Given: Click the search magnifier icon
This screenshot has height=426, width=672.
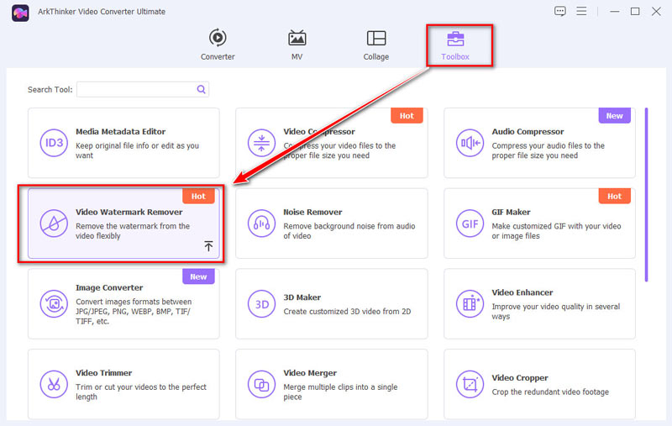Looking at the screenshot, I should pos(201,89).
